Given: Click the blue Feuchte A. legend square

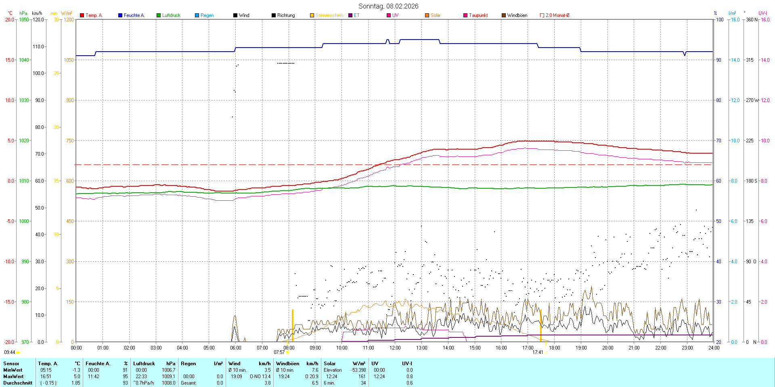Looking at the screenshot, I should point(120,15).
